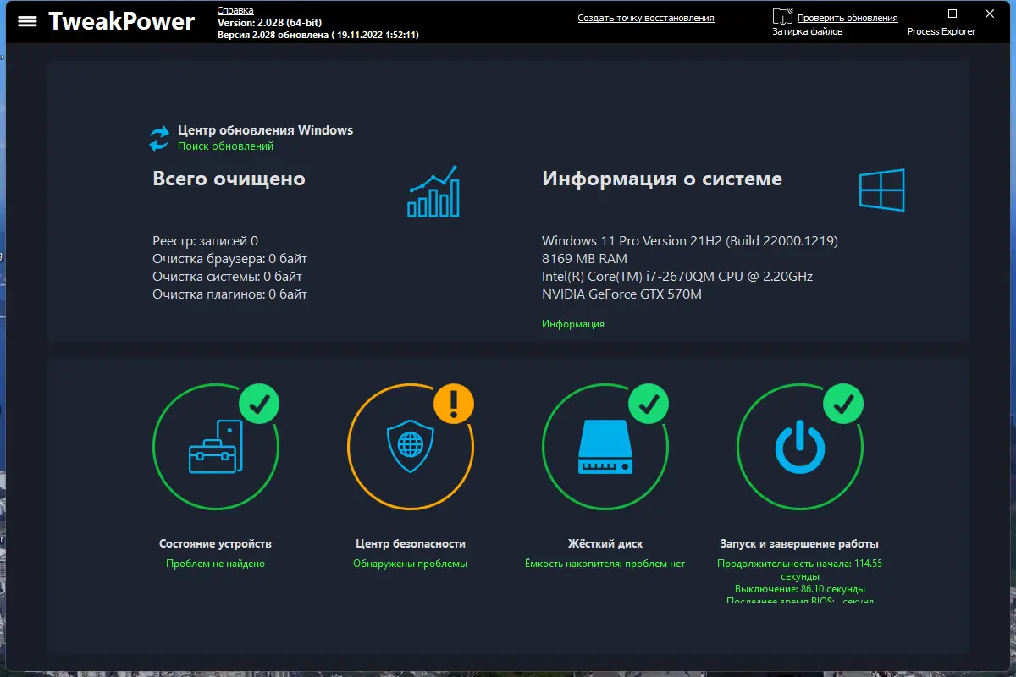Click the green checkmark badge on device status
Viewport: 1016px width, 677px height.
coord(259,404)
